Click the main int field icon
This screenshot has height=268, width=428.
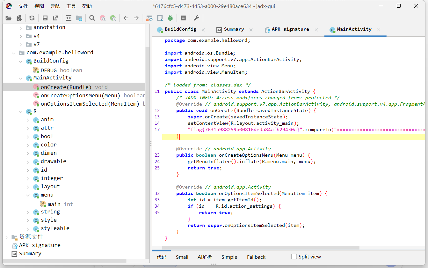(43, 204)
